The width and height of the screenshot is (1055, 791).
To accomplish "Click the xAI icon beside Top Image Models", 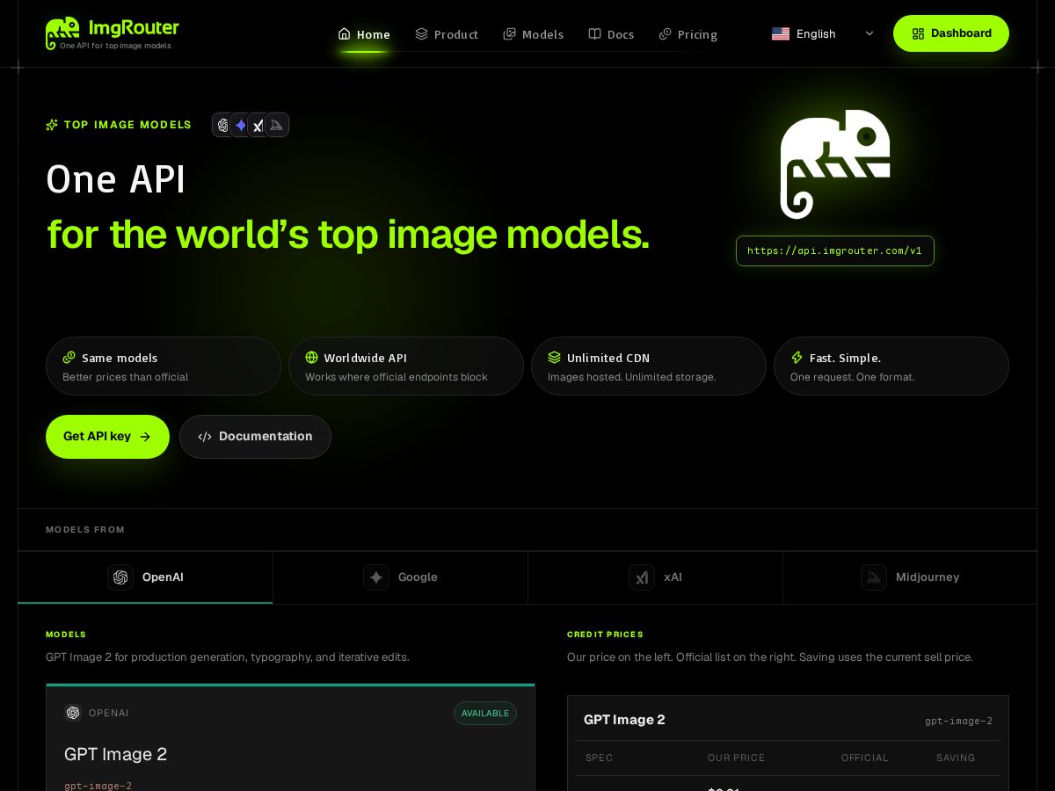I will click(x=258, y=125).
